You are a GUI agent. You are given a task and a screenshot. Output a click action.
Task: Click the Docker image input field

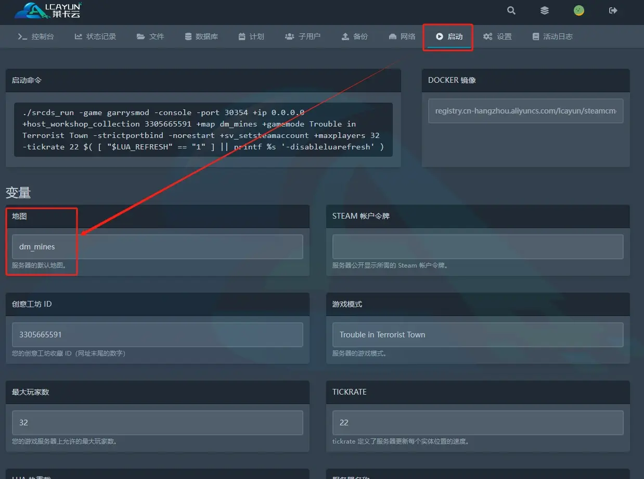click(525, 111)
